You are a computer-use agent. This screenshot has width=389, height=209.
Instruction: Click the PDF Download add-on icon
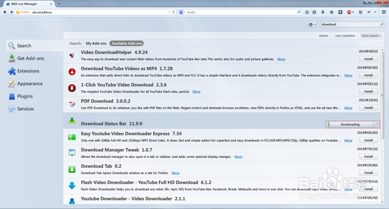[72, 104]
